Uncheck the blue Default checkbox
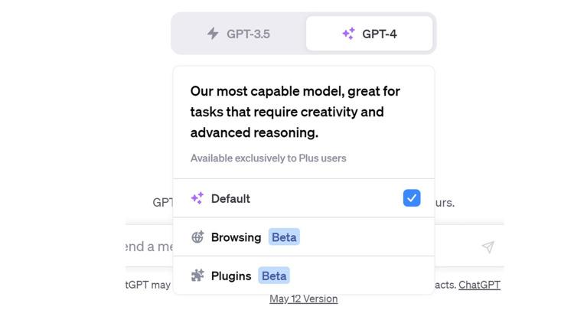The image size is (574, 323). click(412, 198)
